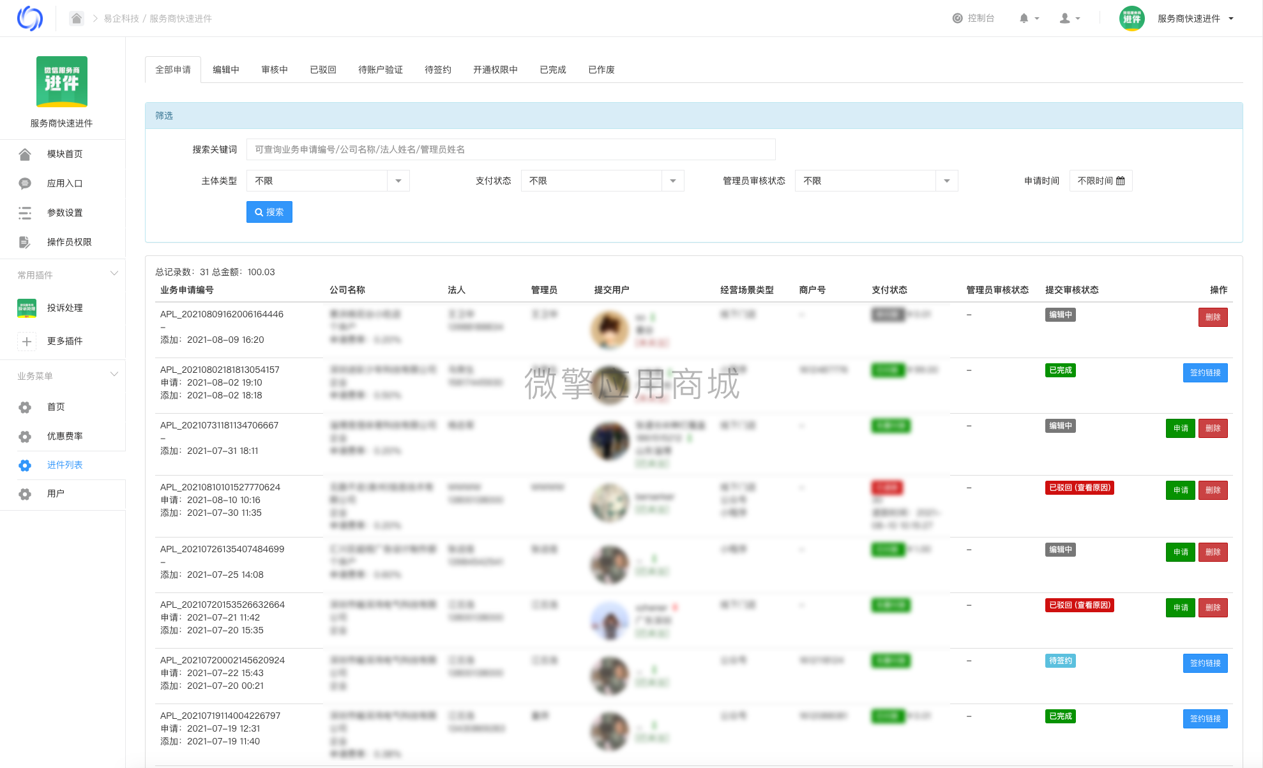Collapse the 常用插件 section

[114, 274]
